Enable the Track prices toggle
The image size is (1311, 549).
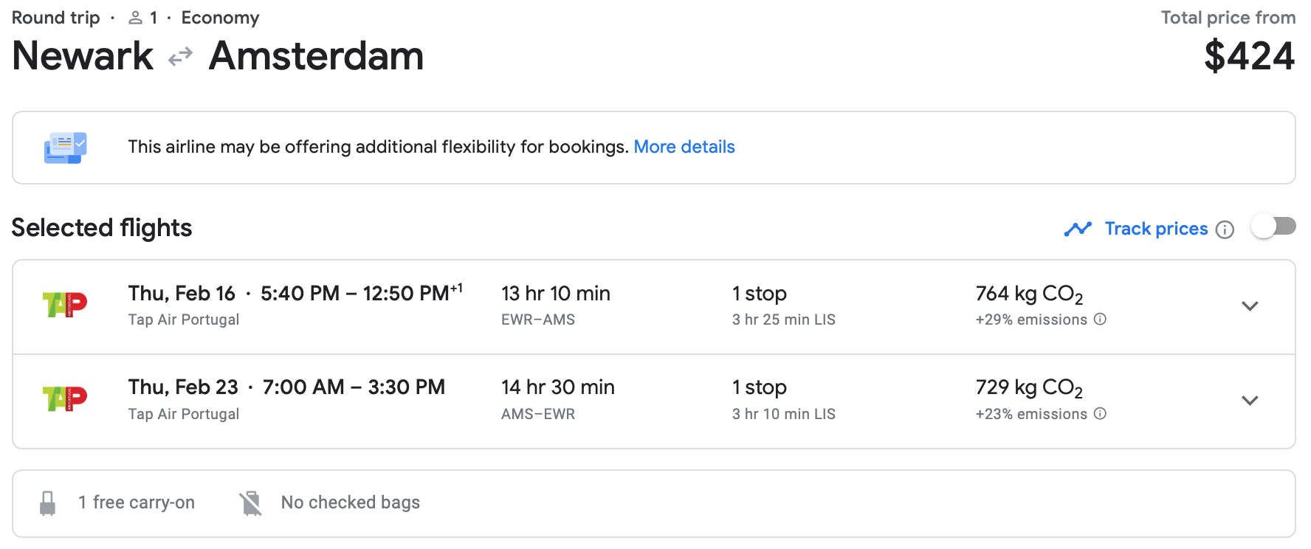click(1273, 227)
